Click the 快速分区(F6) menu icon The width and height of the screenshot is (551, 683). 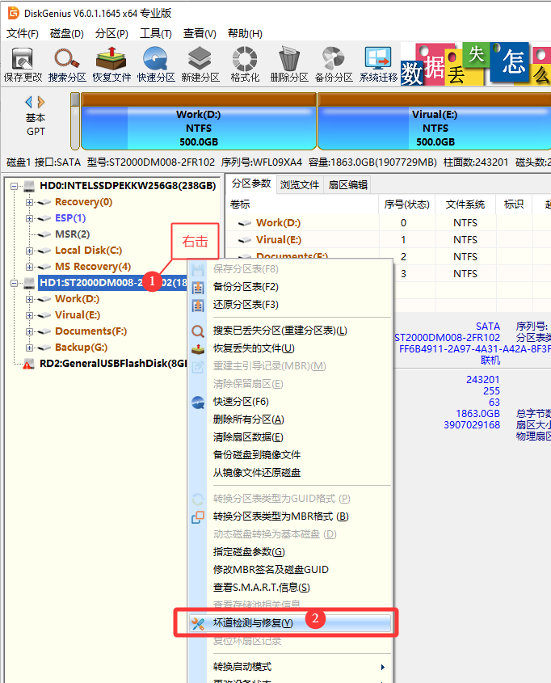pos(198,402)
